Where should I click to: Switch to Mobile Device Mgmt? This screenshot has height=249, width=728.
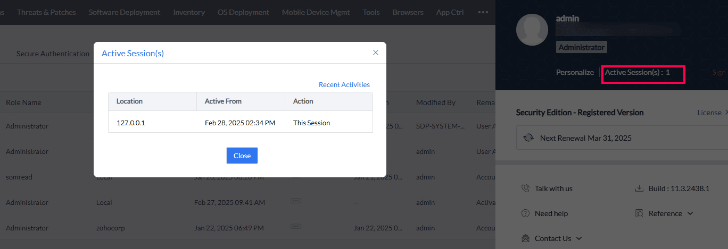click(316, 12)
